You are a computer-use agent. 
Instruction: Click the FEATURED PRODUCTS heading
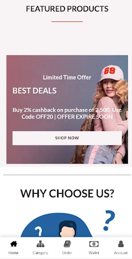67,9
